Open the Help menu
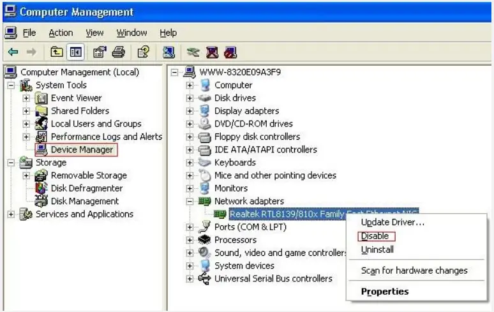This screenshot has width=494, height=312. [168, 33]
